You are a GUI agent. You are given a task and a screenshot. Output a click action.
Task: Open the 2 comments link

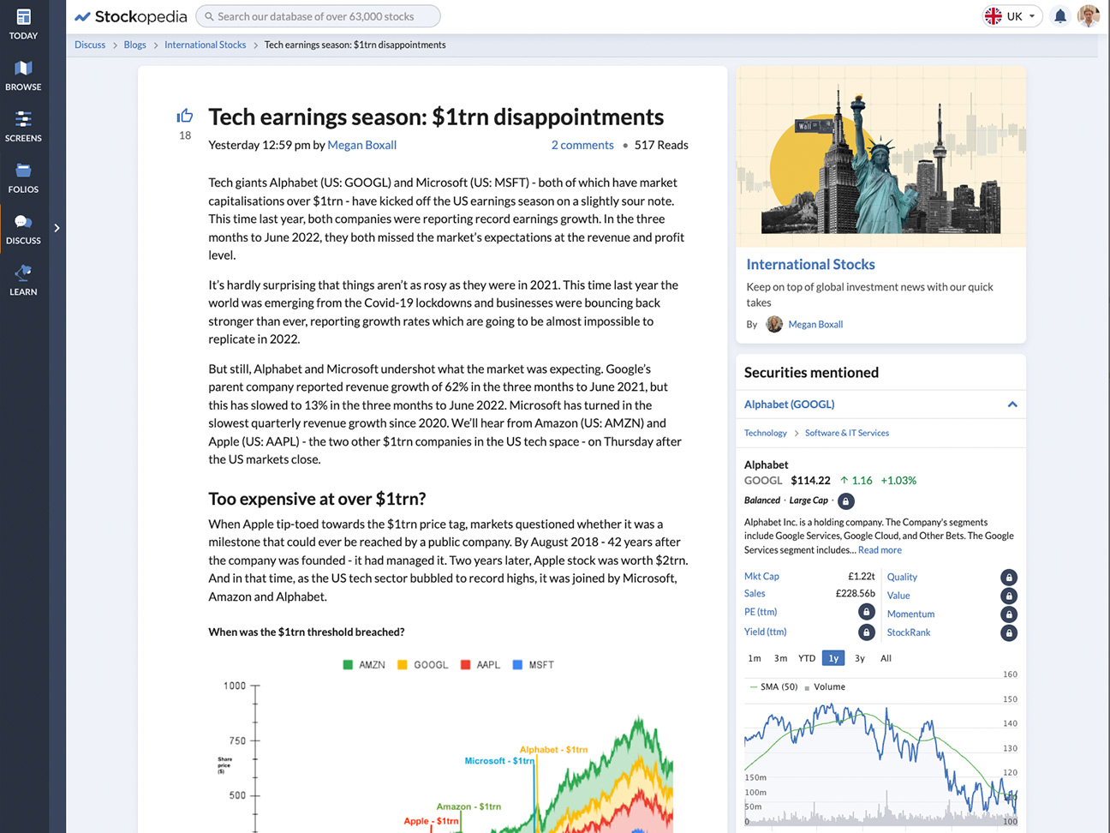(x=582, y=145)
